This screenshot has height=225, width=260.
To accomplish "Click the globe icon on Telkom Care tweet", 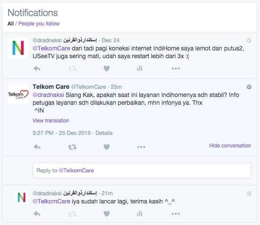I will [x=249, y=87].
